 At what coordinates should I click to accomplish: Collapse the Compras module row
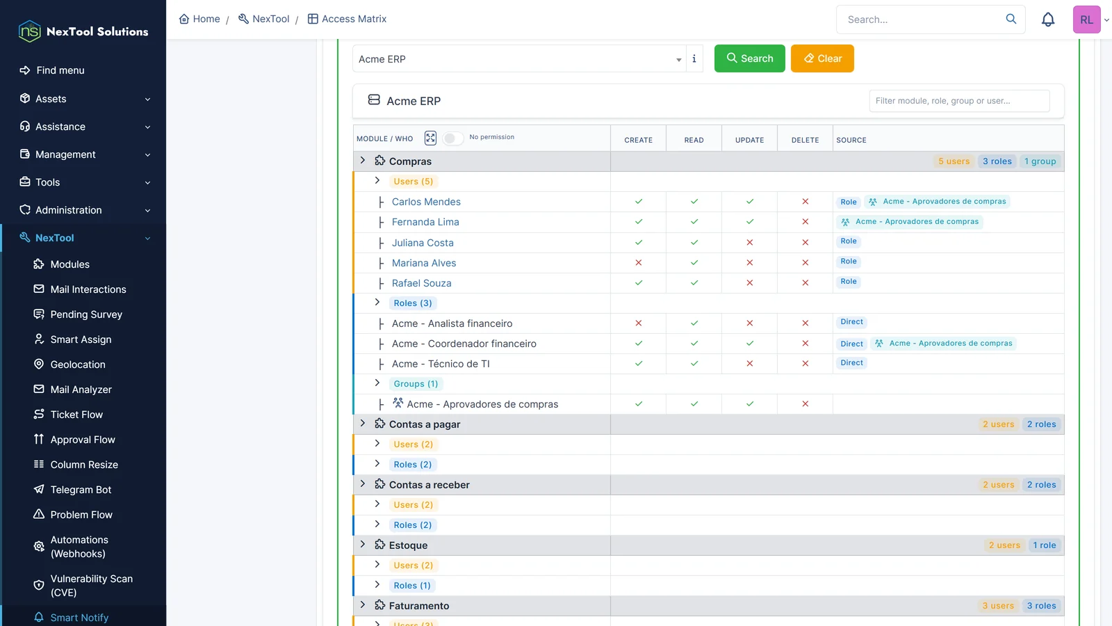pos(362,161)
